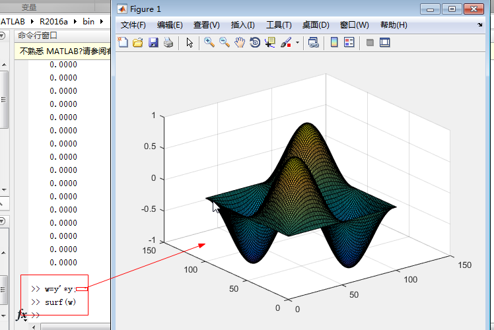Open the brush color dropdown arrow

tap(297, 42)
